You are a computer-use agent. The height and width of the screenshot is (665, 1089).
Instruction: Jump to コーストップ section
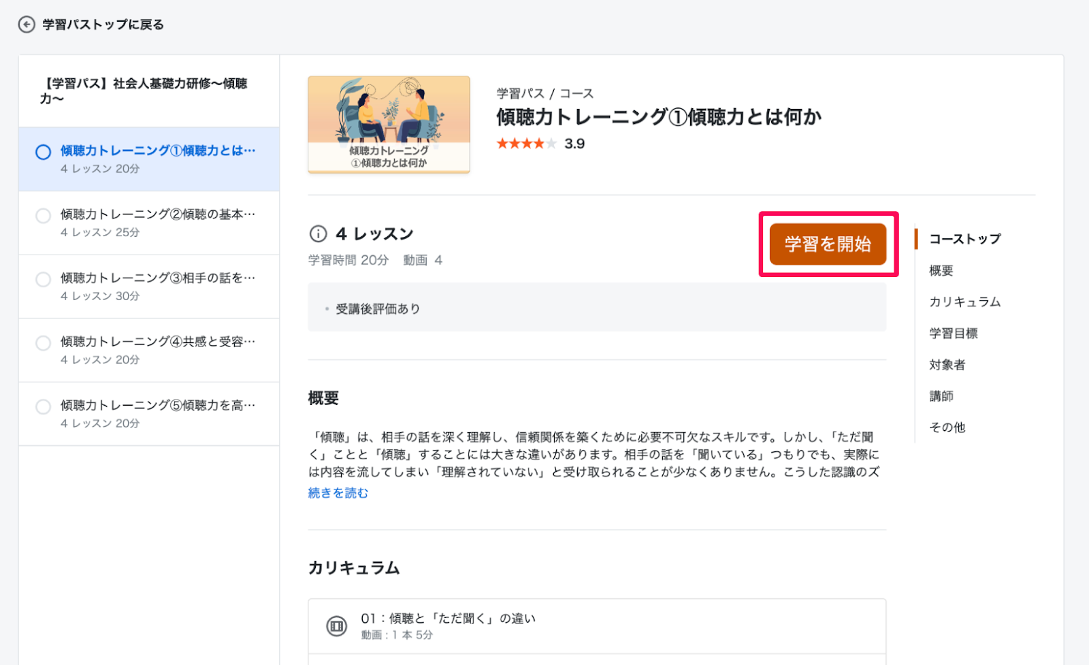click(x=964, y=239)
